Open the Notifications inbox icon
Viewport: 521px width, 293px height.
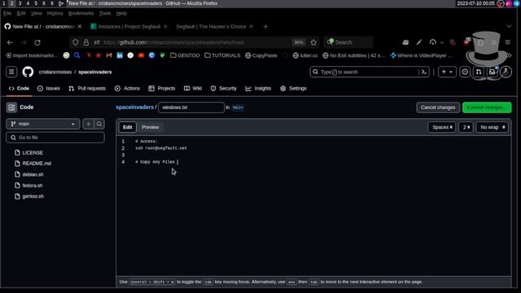coord(492,72)
